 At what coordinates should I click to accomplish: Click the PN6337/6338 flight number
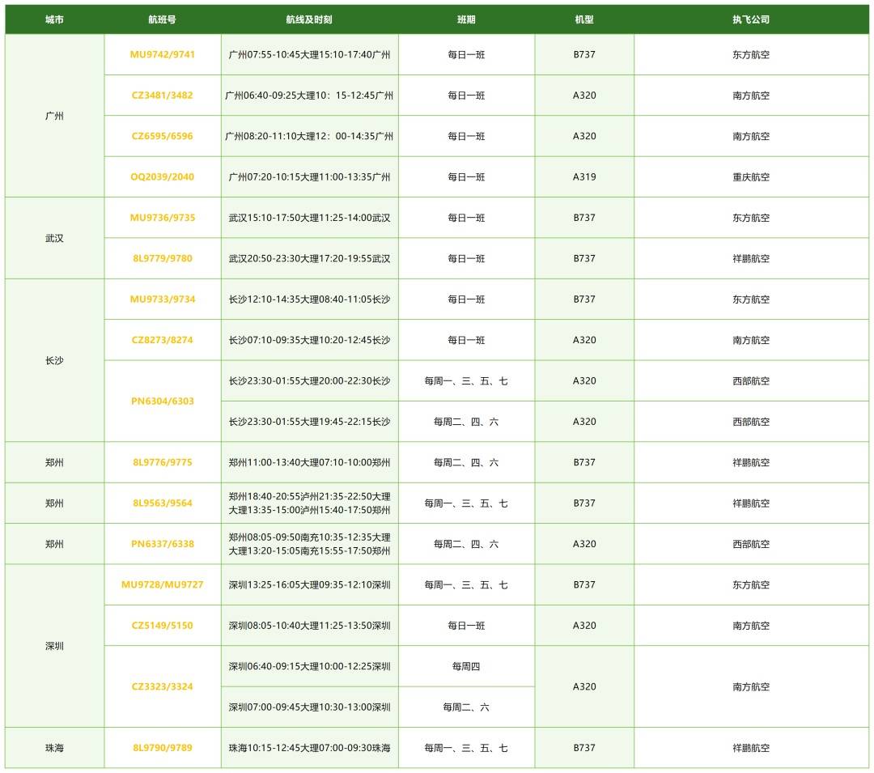(x=163, y=544)
